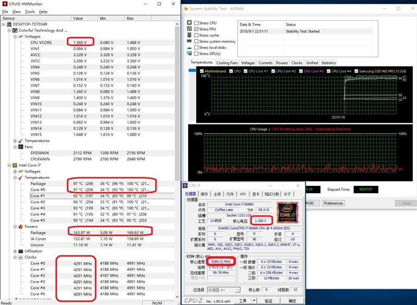Switch to the Statistics tab in AIDA64
Screen dimensions: 417x305
click(x=328, y=63)
